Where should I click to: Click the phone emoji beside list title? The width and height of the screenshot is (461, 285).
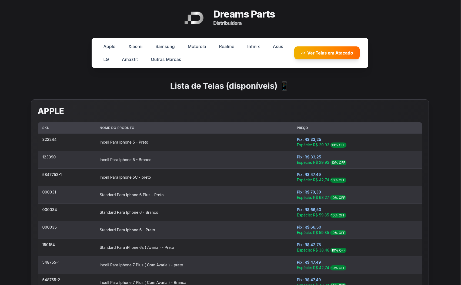284,86
